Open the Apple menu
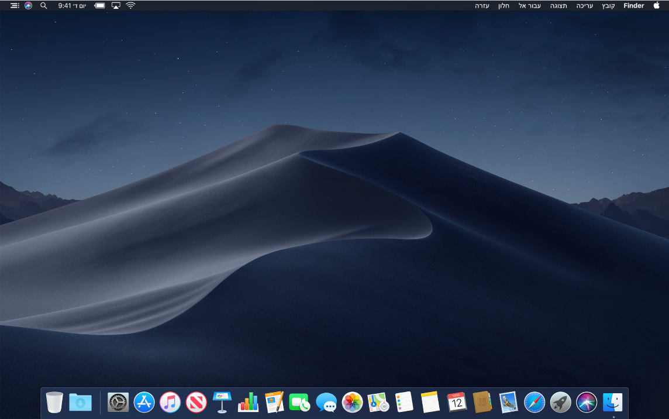This screenshot has height=419, width=669. [657, 5]
